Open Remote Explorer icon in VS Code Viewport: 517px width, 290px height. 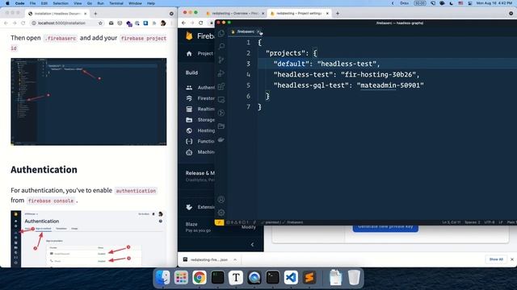click(x=221, y=100)
